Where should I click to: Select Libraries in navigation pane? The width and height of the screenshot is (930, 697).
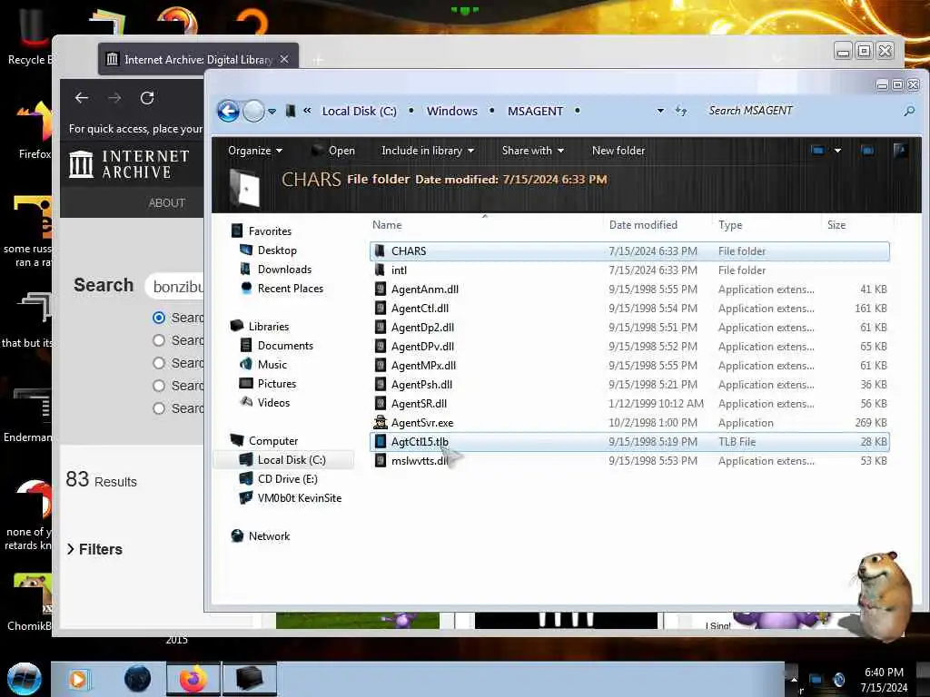click(x=269, y=327)
